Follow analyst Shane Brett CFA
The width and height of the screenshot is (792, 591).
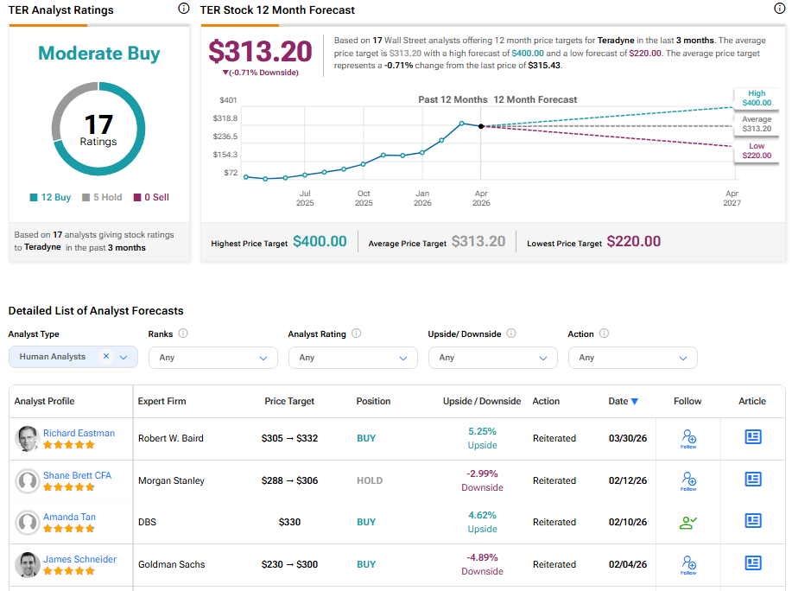(x=688, y=480)
